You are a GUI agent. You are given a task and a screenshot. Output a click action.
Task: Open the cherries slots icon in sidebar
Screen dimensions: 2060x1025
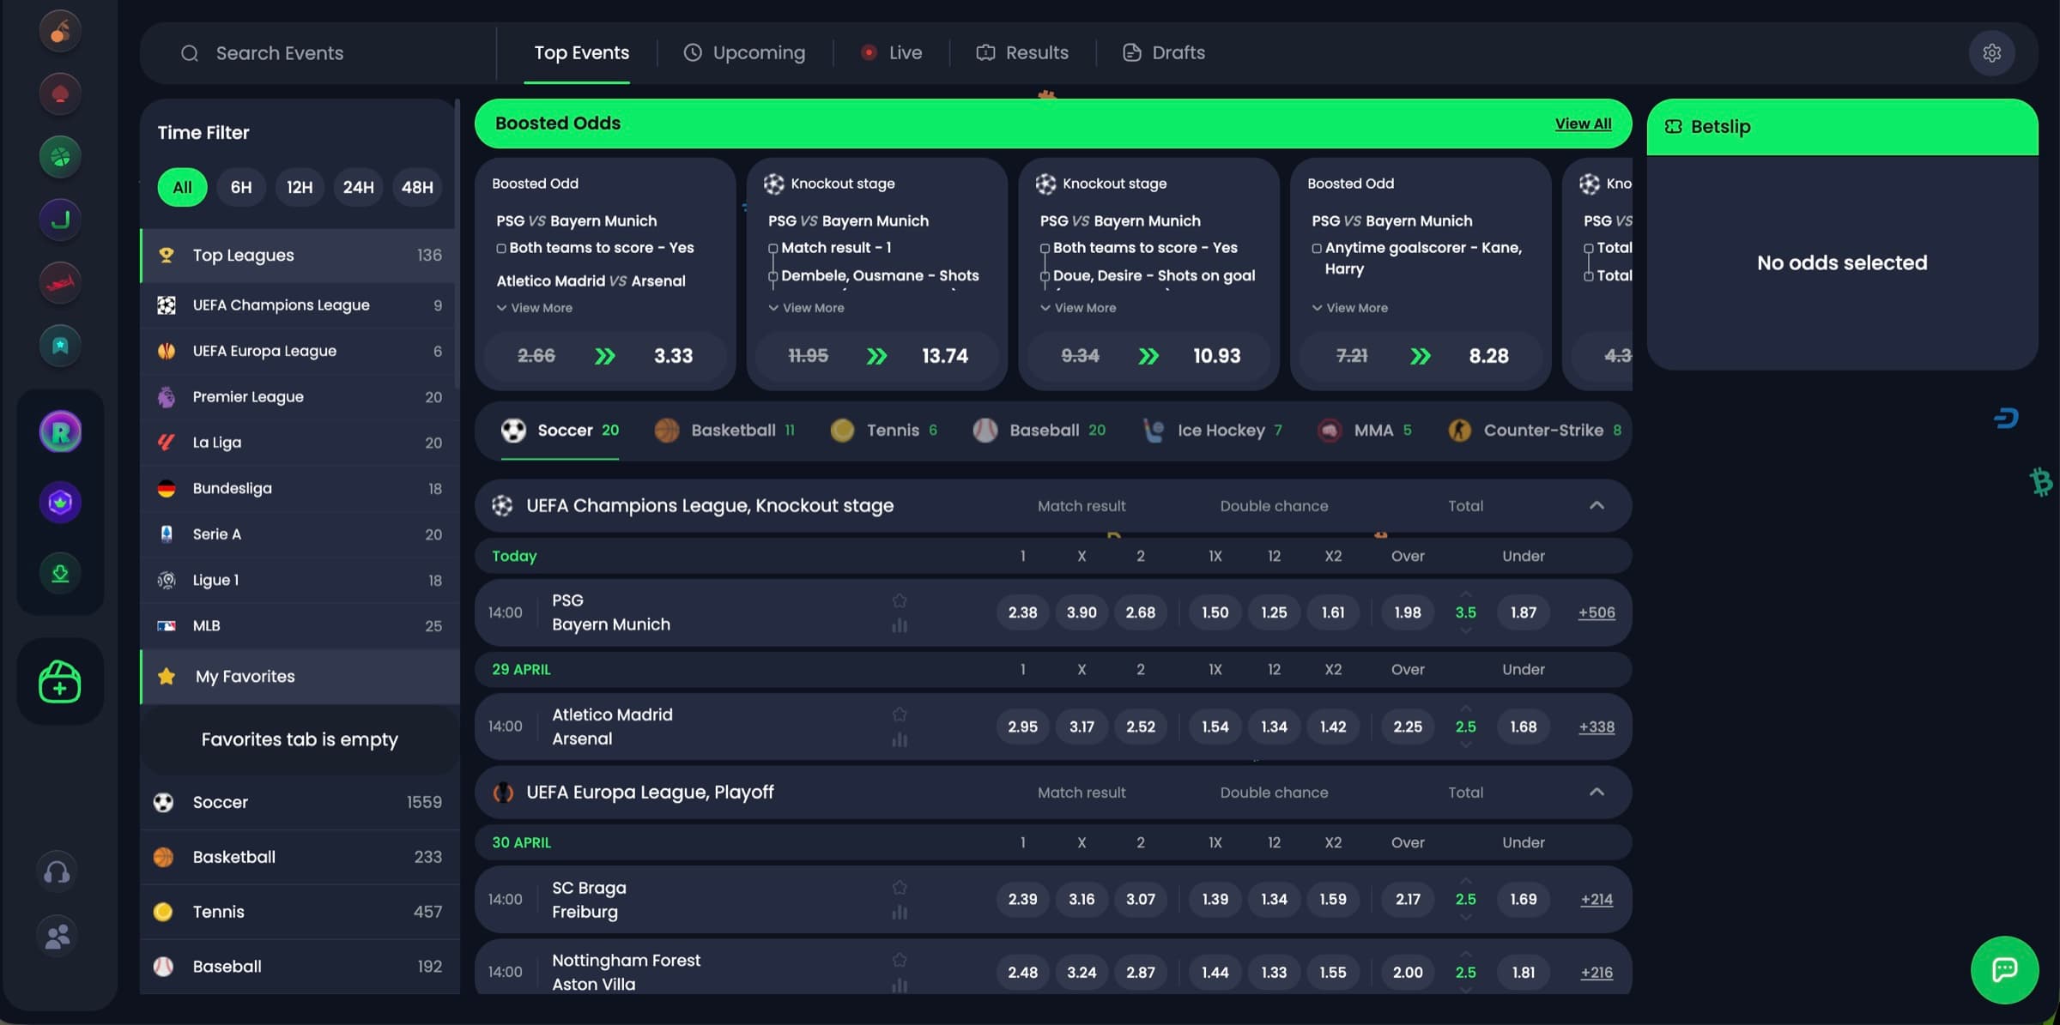click(60, 31)
